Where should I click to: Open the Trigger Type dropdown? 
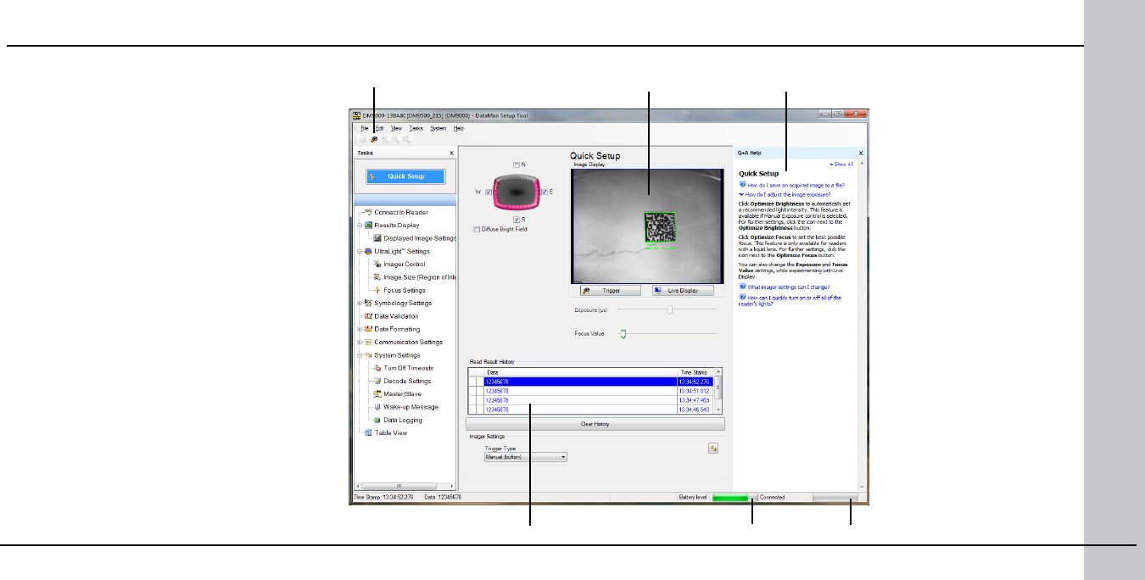click(524, 457)
